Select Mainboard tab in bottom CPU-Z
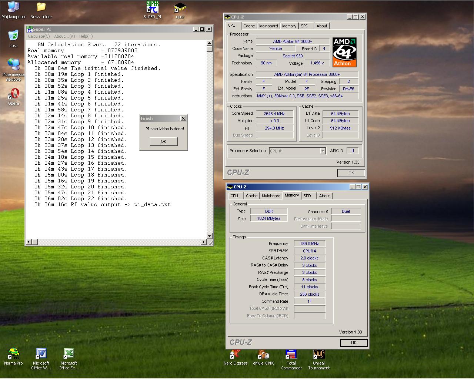Viewport: 474px width, 379px height. tap(271, 196)
